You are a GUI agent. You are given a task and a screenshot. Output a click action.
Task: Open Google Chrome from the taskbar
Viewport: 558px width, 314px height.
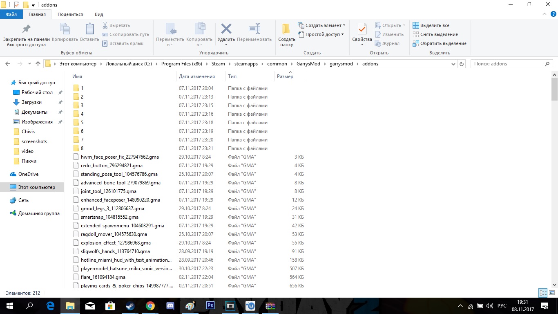150,306
